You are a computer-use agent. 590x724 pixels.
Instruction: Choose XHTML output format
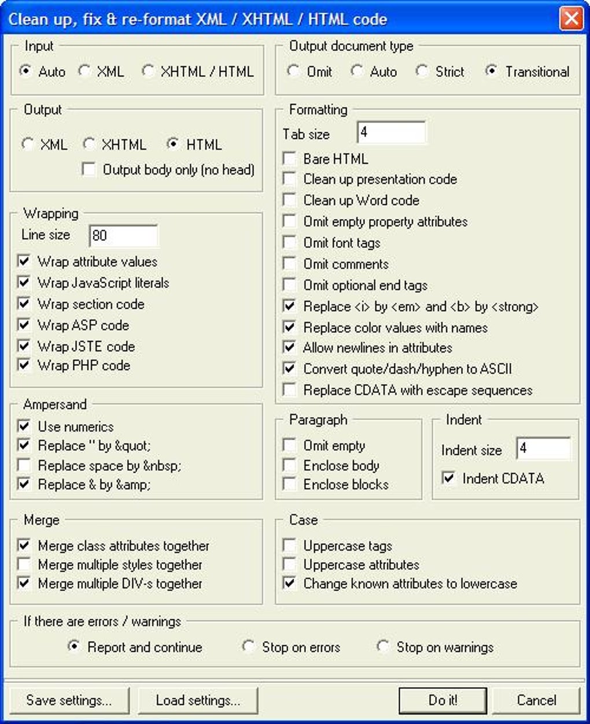tap(90, 144)
